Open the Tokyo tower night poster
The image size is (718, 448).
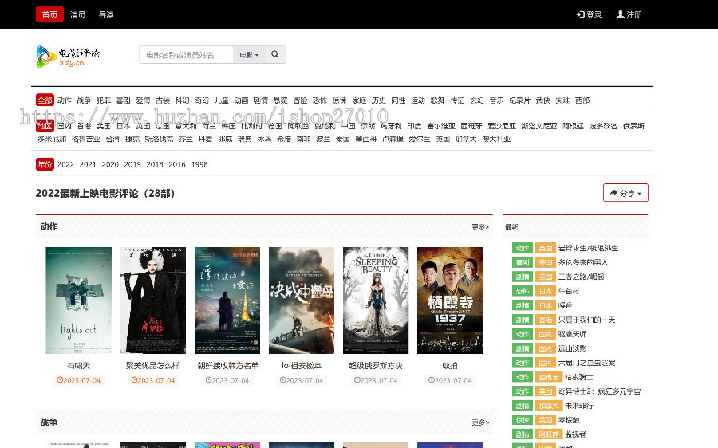coord(227,301)
